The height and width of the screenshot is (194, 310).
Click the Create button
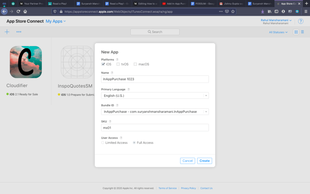[x=204, y=161]
